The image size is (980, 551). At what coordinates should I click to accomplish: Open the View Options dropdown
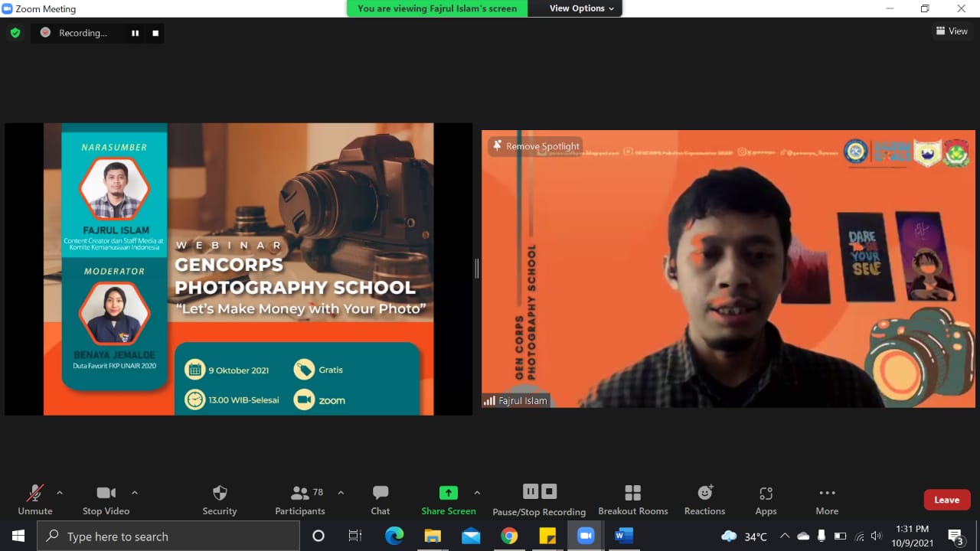point(581,8)
